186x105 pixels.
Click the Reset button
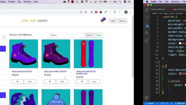[x=99, y=35]
